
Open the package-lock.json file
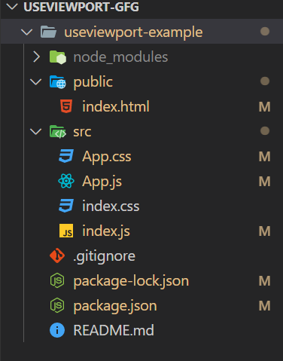(131, 281)
